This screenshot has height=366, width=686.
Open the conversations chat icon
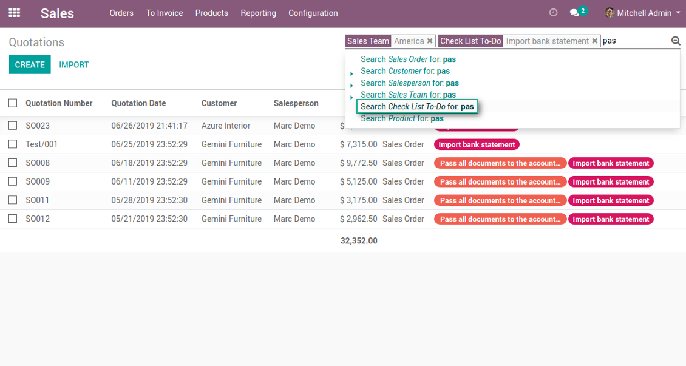[574, 13]
